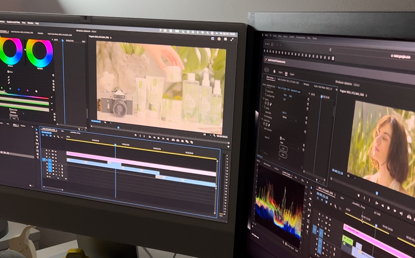Click the Lift button in left Program monitor
Viewport: 415px width, 258px height.
(x=173, y=140)
